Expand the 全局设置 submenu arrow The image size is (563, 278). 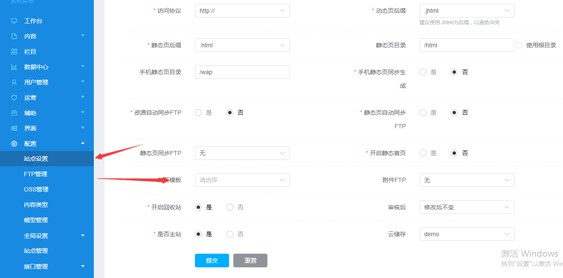(83, 235)
